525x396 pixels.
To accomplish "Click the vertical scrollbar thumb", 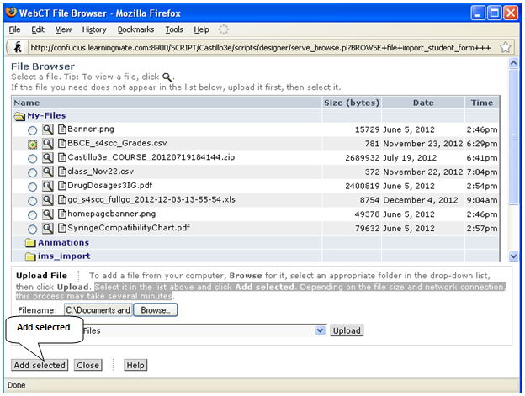I will click(513, 136).
